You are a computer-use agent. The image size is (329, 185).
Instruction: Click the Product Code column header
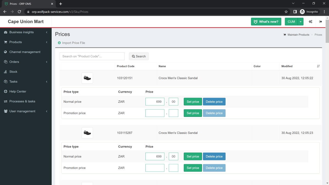tap(126, 66)
